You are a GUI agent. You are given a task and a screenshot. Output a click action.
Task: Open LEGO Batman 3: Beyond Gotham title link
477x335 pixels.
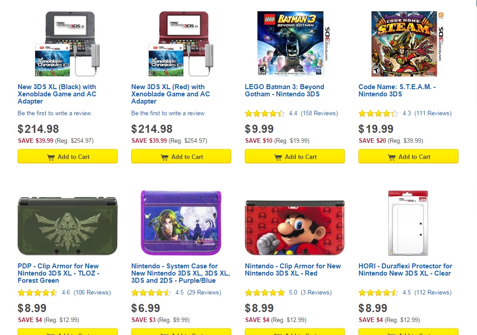click(284, 91)
